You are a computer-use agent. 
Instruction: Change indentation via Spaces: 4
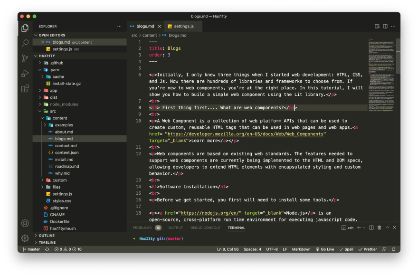252,249
